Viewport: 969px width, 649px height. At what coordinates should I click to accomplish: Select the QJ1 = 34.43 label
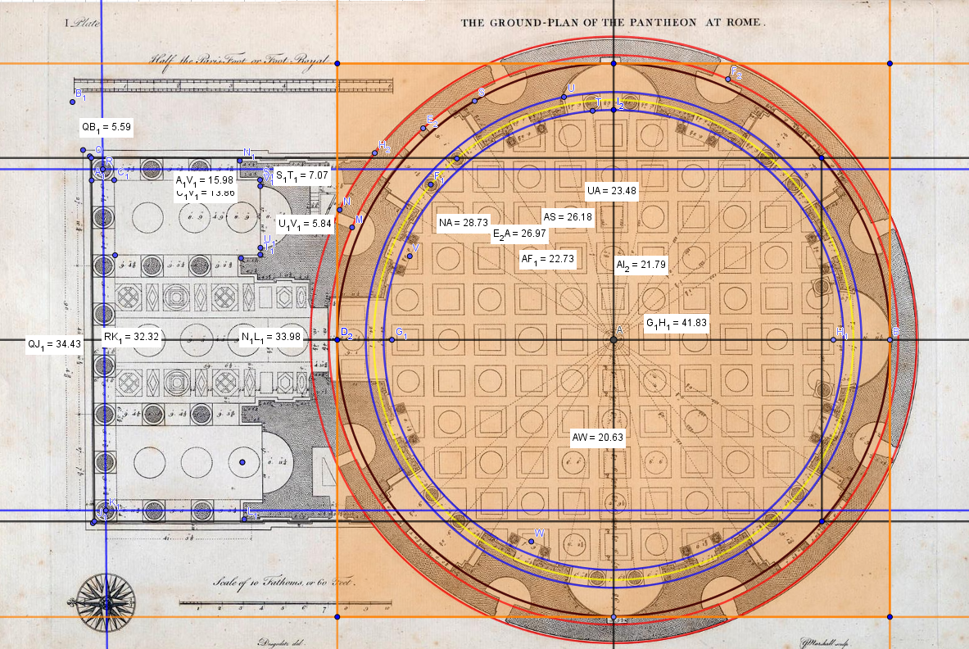click(x=52, y=344)
